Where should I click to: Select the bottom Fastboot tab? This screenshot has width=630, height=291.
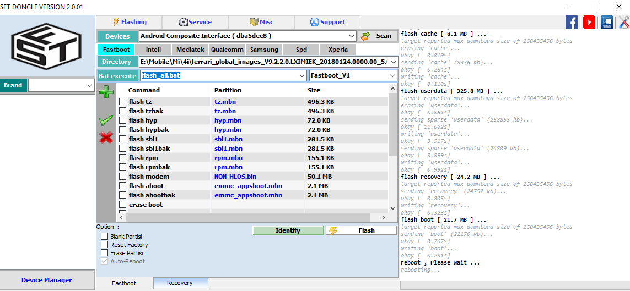[x=124, y=283]
